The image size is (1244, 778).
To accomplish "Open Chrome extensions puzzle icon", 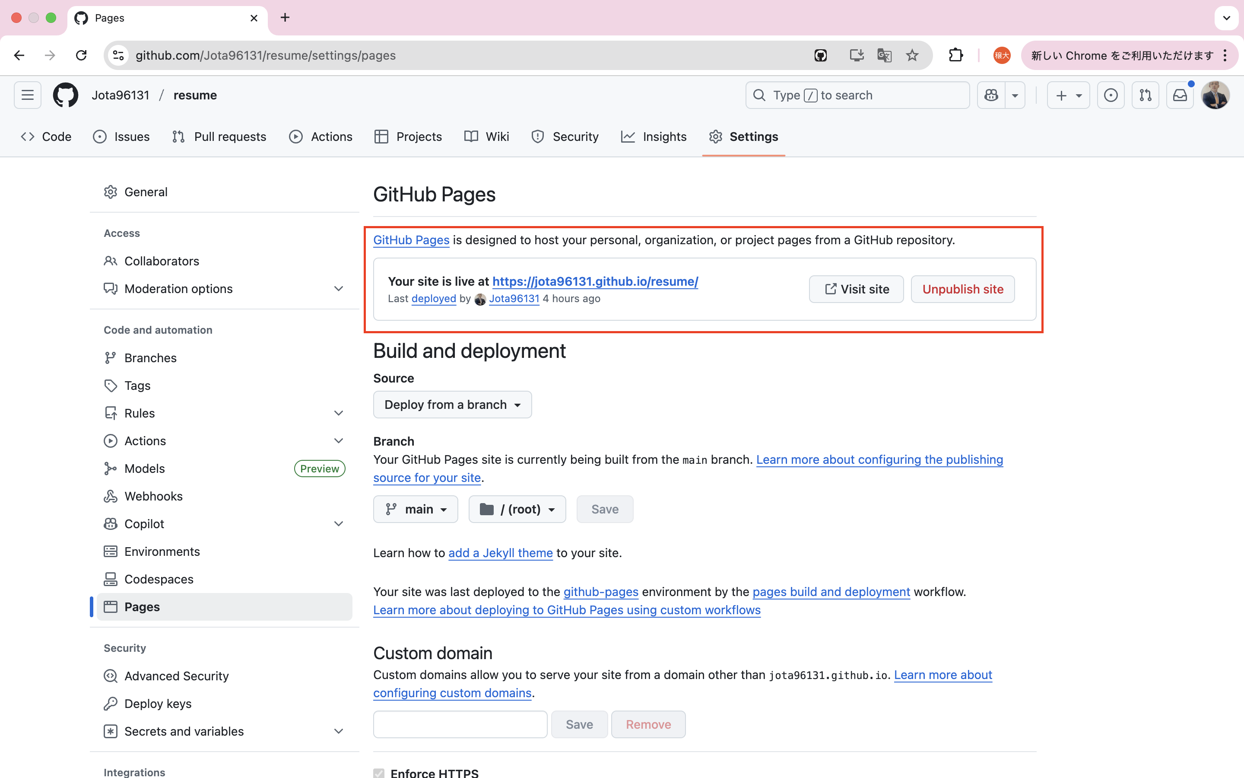I will [955, 55].
